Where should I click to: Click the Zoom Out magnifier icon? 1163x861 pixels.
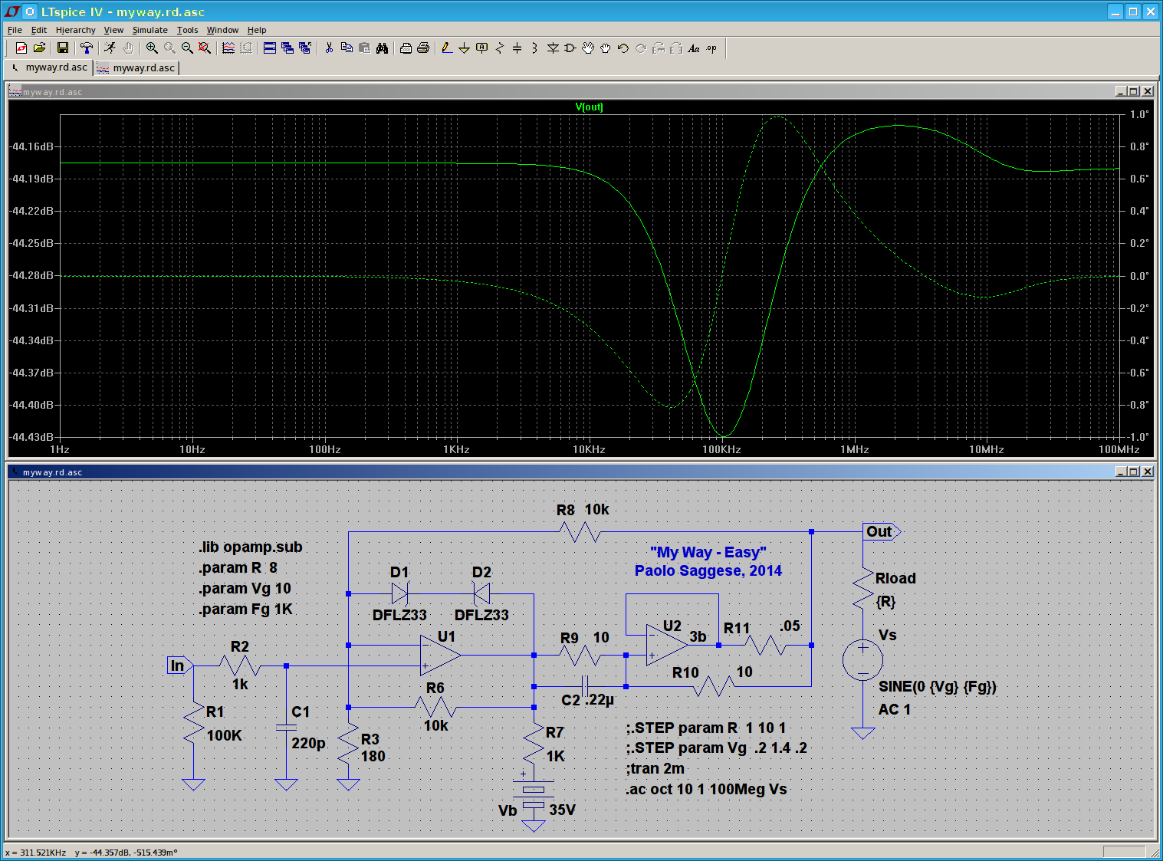[187, 48]
